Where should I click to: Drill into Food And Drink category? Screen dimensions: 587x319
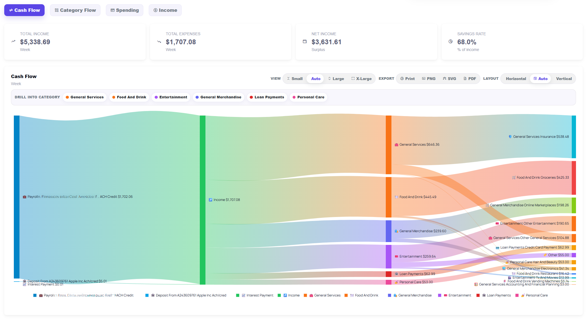point(129,97)
